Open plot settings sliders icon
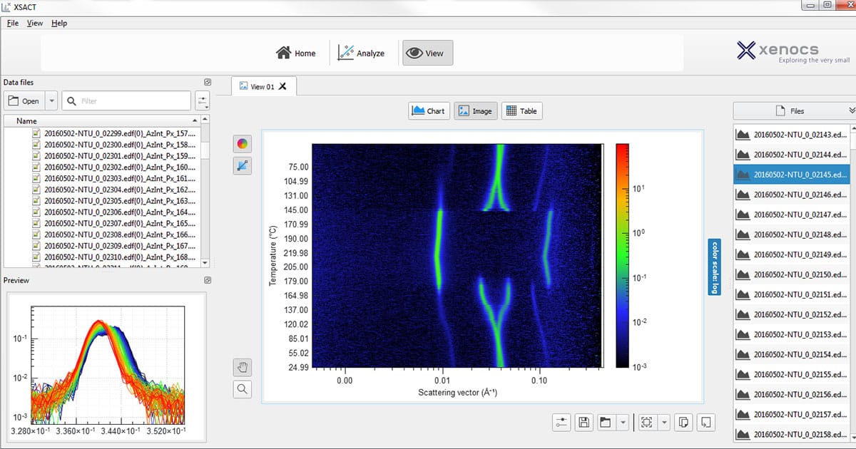The image size is (856, 449). [561, 422]
